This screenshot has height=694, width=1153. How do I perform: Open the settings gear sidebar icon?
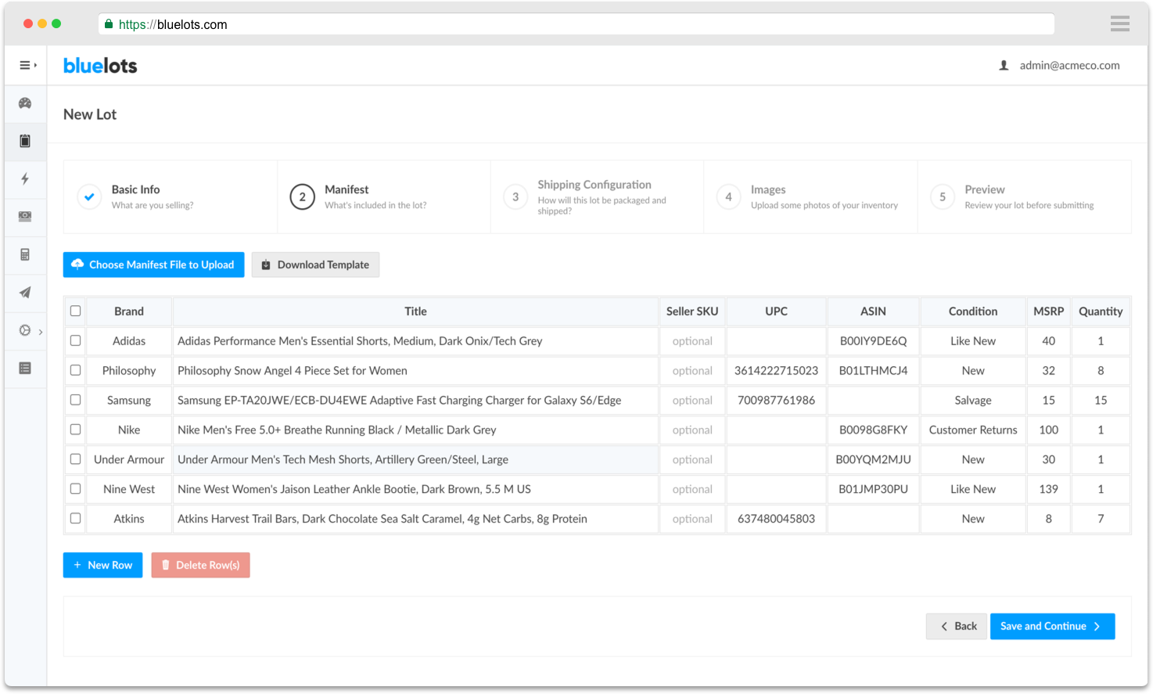click(x=25, y=330)
